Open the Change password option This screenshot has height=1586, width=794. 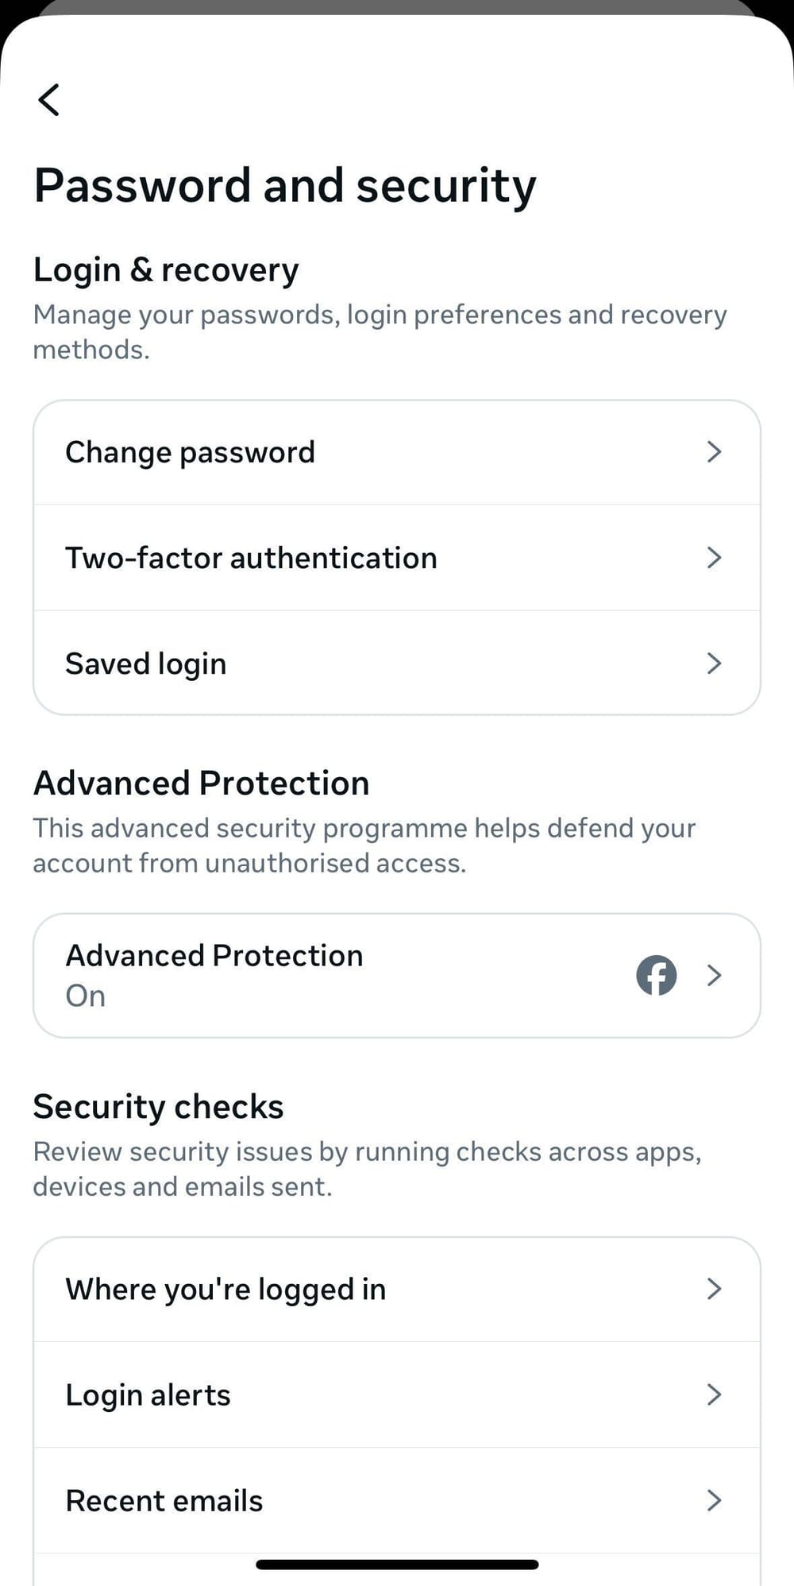191,452
